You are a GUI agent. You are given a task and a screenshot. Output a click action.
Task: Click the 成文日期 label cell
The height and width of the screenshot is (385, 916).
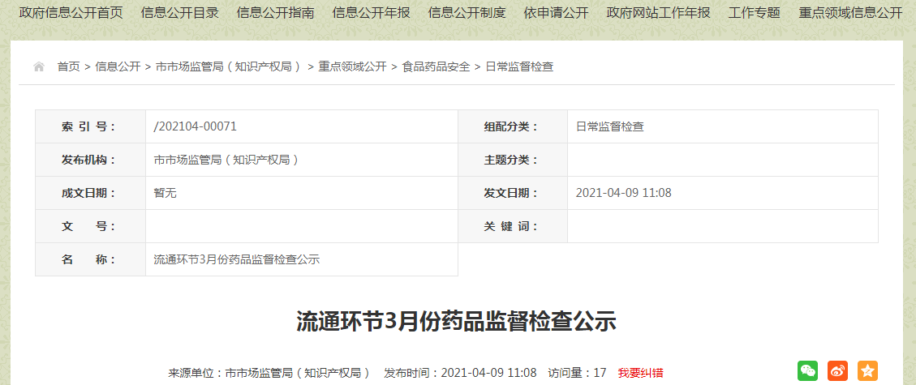point(91,193)
